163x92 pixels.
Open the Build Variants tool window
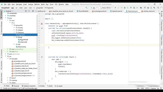(x=1, y=78)
